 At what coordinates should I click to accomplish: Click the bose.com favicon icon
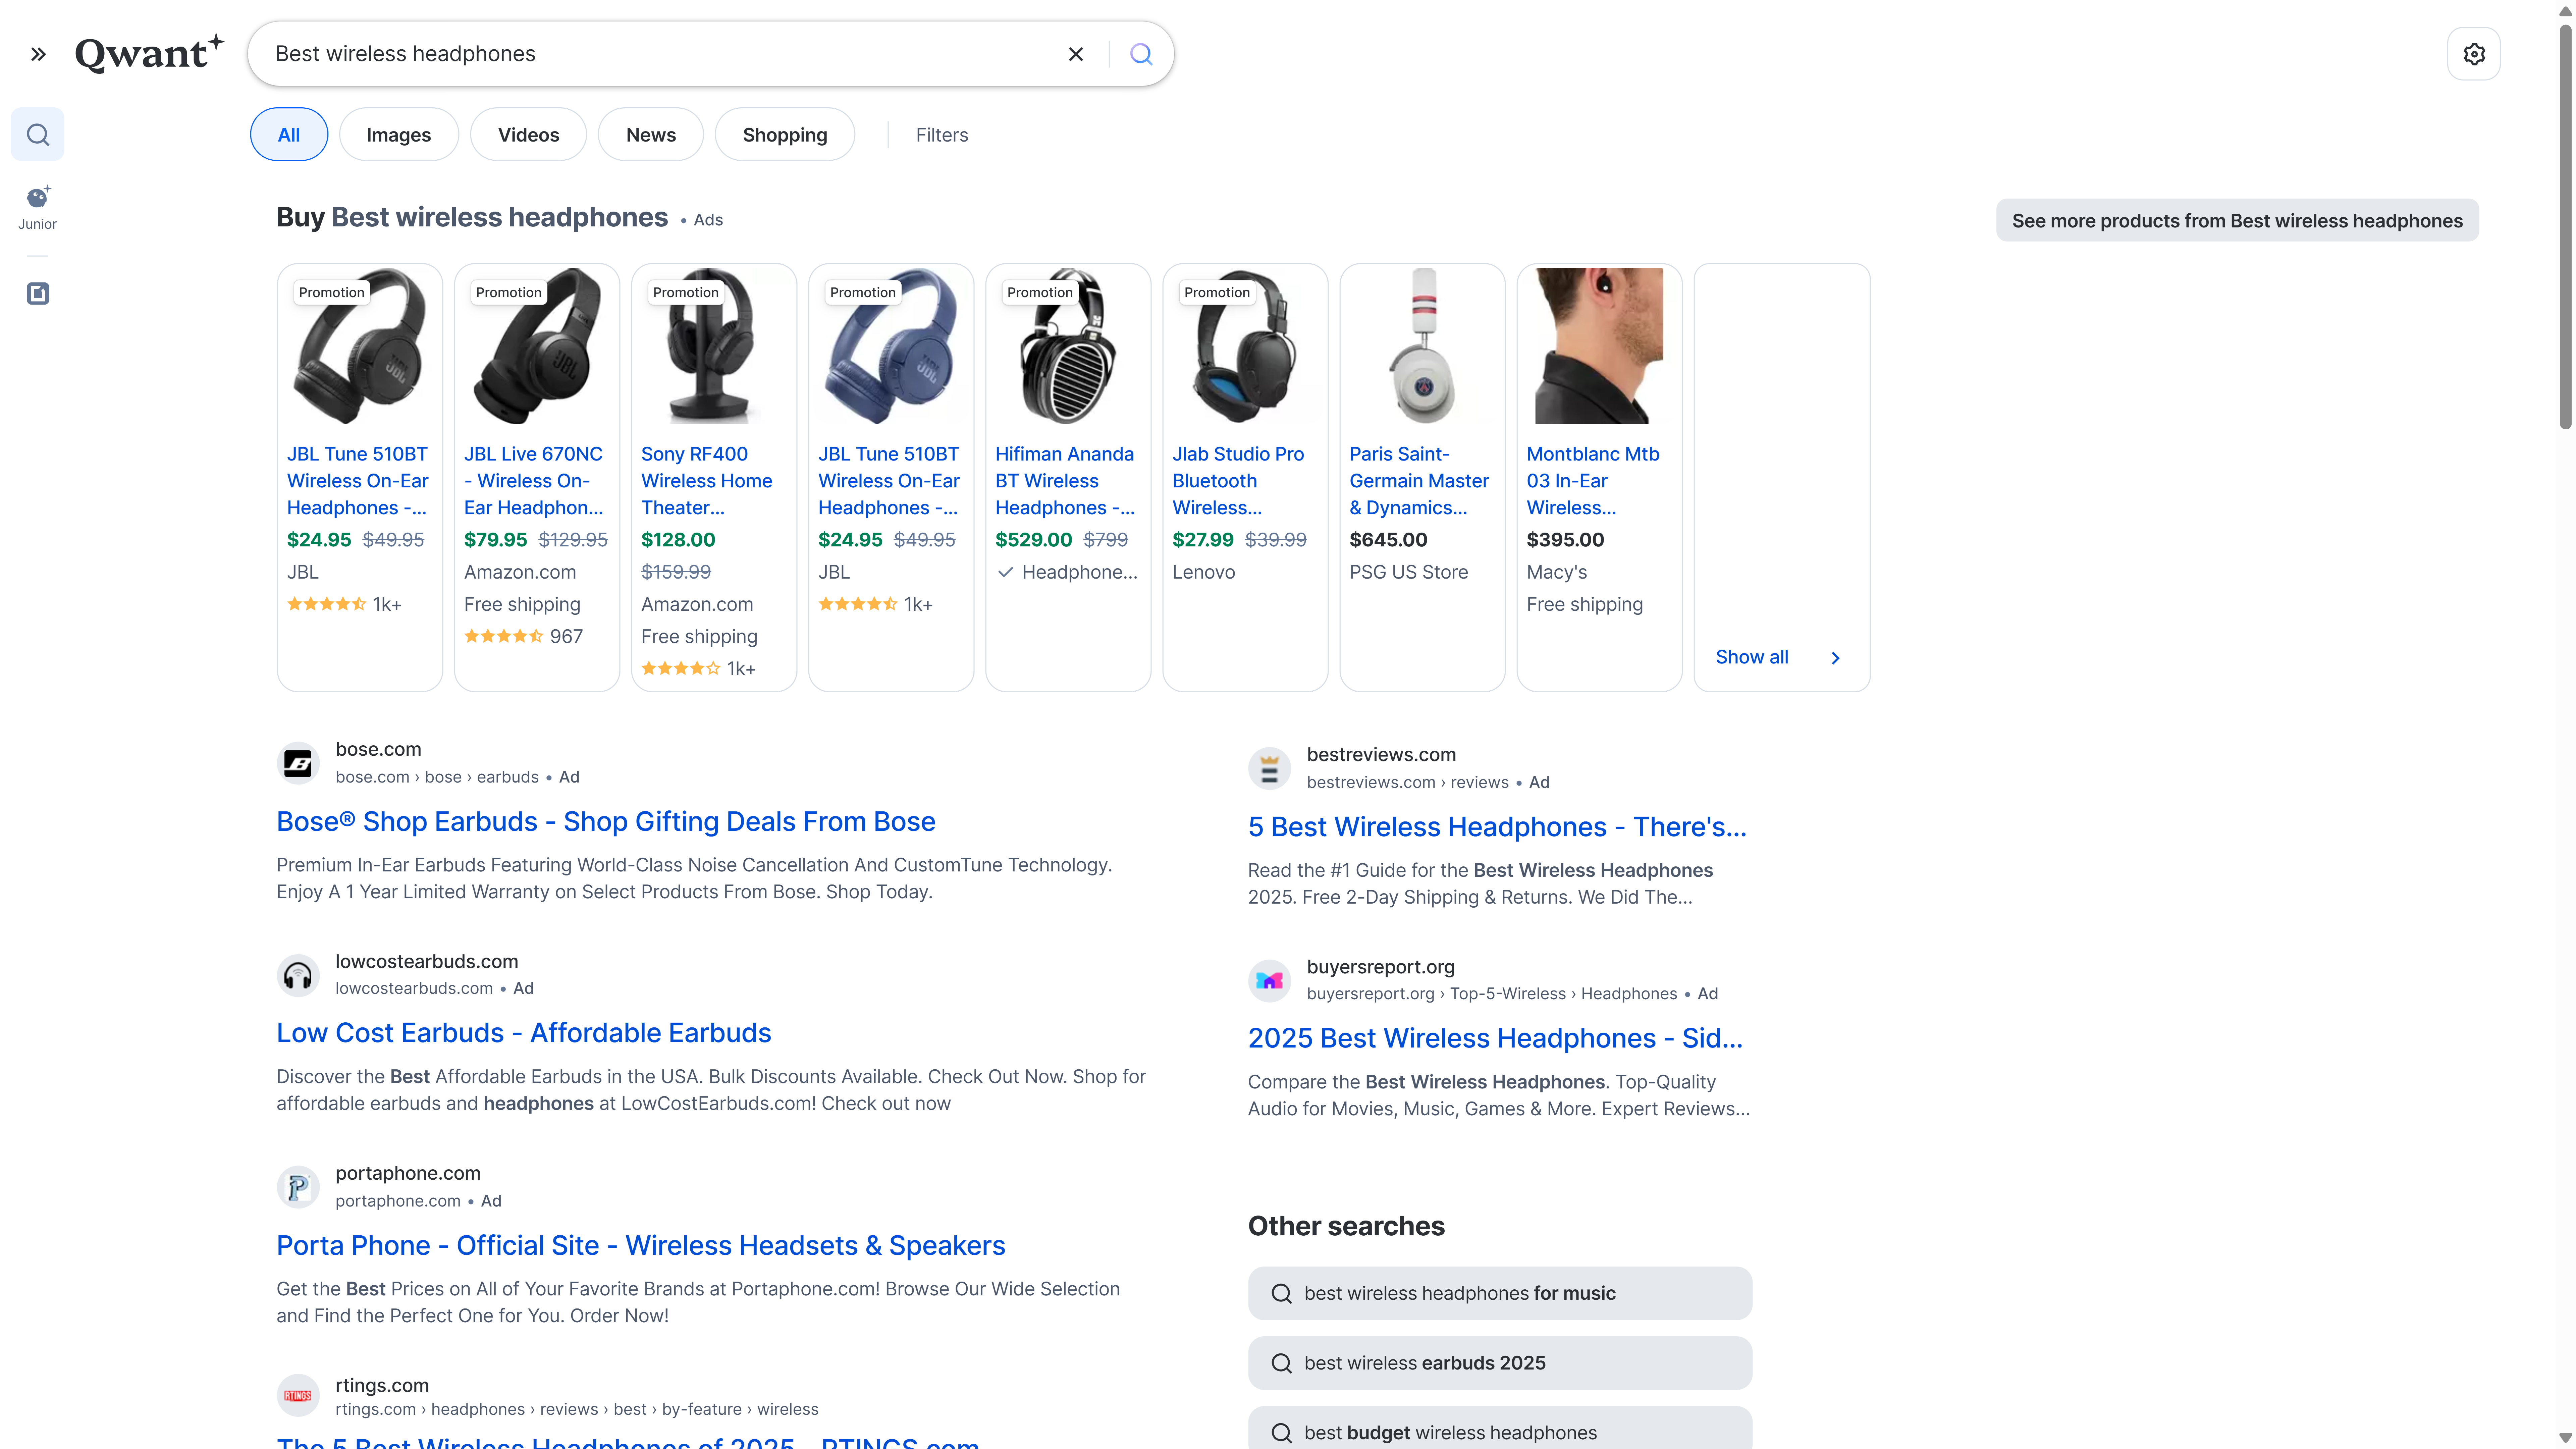pyautogui.click(x=298, y=763)
